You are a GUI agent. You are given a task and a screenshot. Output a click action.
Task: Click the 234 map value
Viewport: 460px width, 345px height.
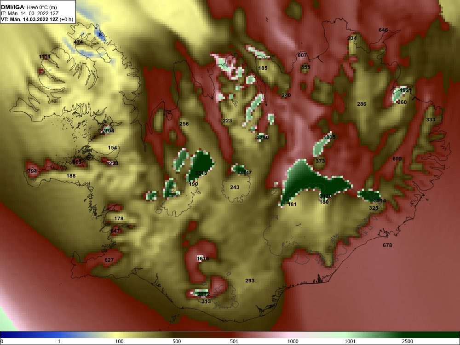tap(352, 38)
